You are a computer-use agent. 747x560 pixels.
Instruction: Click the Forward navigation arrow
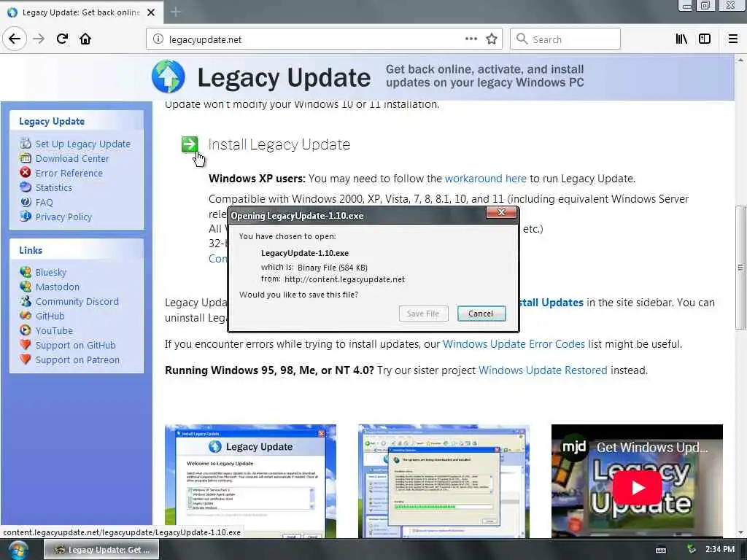pyautogui.click(x=39, y=39)
